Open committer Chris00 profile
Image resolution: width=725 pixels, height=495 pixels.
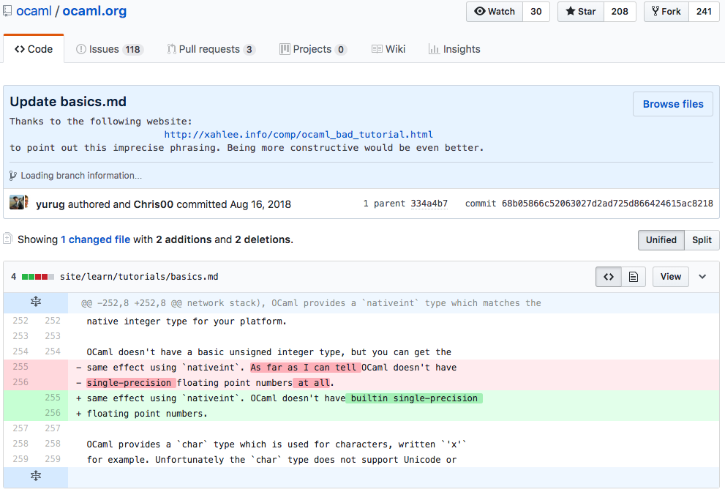[154, 204]
